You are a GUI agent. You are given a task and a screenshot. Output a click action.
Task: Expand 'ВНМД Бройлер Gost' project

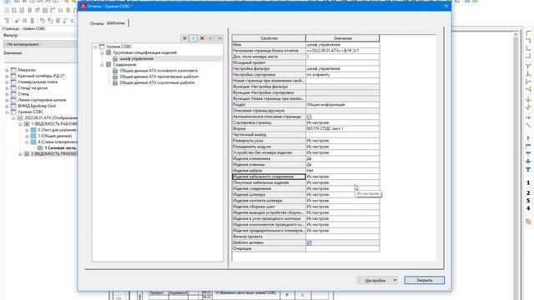point(7,106)
